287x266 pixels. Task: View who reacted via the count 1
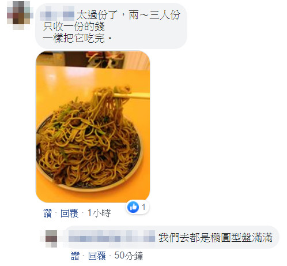tap(143, 207)
